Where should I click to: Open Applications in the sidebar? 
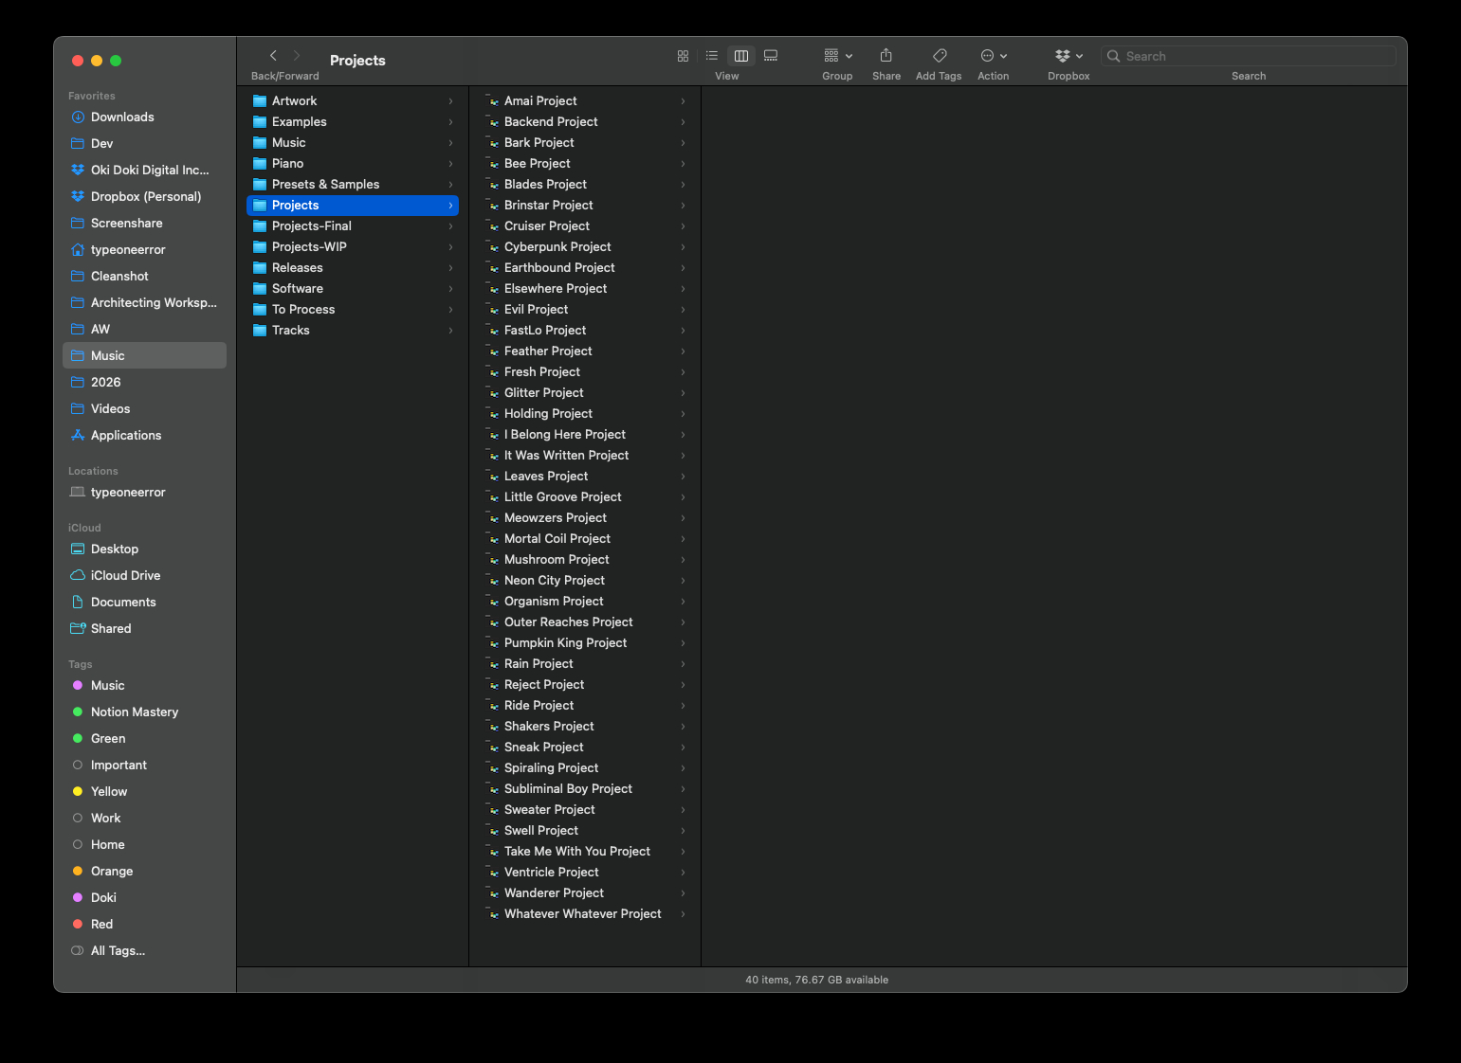point(126,435)
